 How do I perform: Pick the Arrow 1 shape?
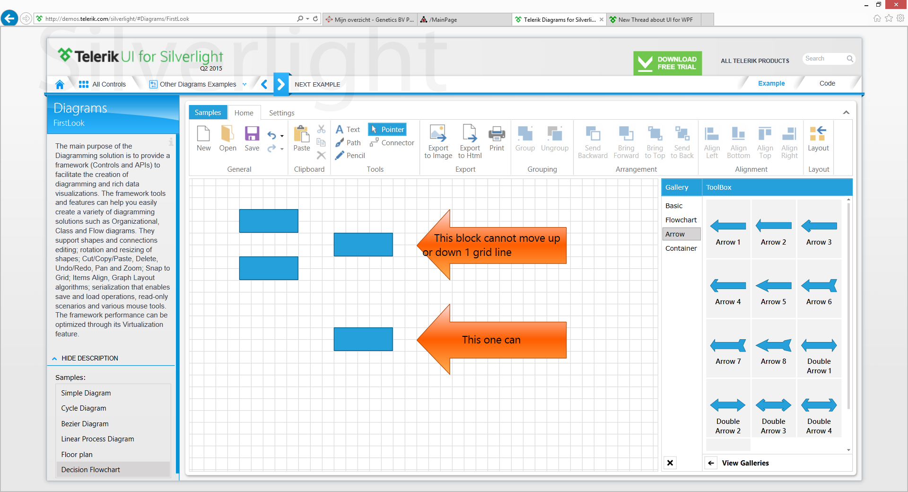[728, 229]
